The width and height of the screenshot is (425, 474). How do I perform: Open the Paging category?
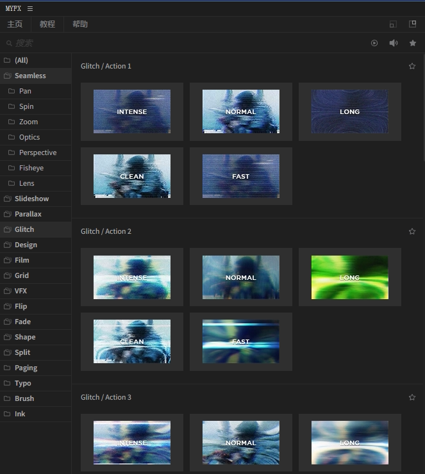pyautogui.click(x=36, y=368)
